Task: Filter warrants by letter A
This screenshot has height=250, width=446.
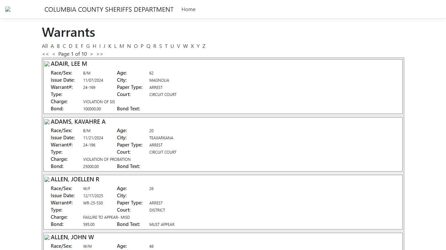Action: [52, 46]
